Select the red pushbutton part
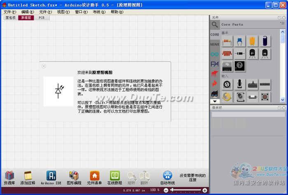Image resolution: width=288 pixels, height=195 pixels. (265, 96)
